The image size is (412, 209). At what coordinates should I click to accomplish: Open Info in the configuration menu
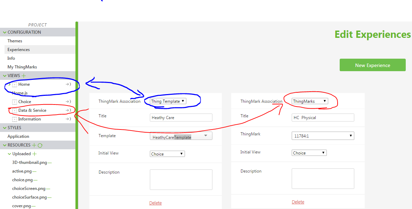[11, 58]
